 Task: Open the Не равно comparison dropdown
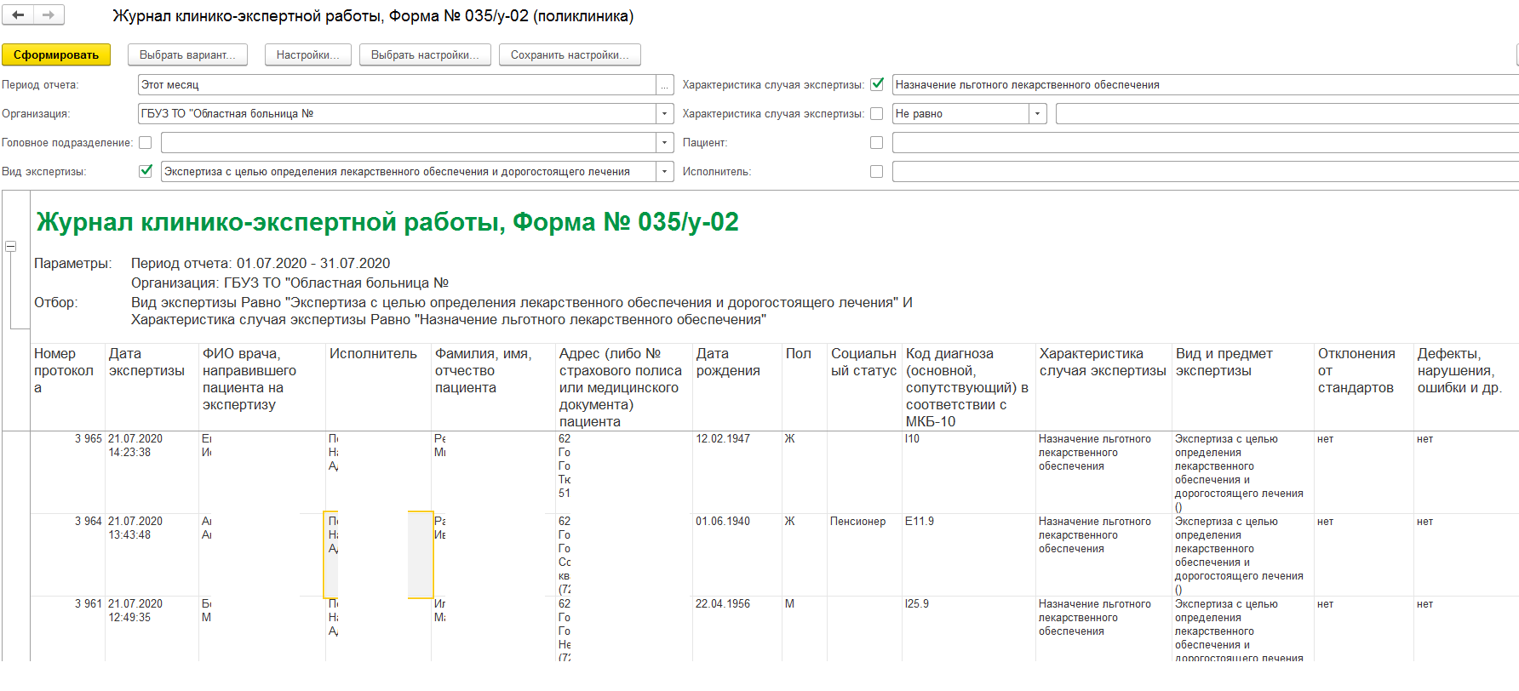pyautogui.click(x=1037, y=114)
